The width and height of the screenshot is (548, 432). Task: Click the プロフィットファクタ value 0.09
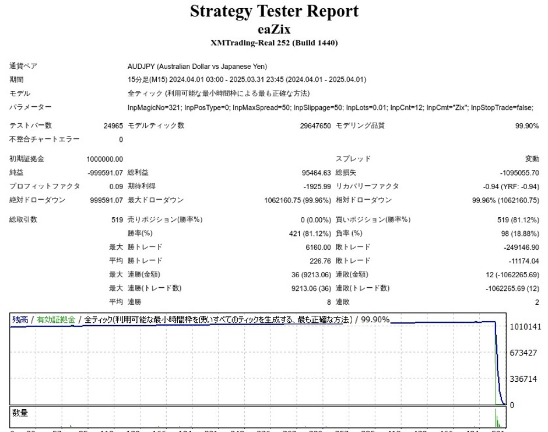(116, 187)
